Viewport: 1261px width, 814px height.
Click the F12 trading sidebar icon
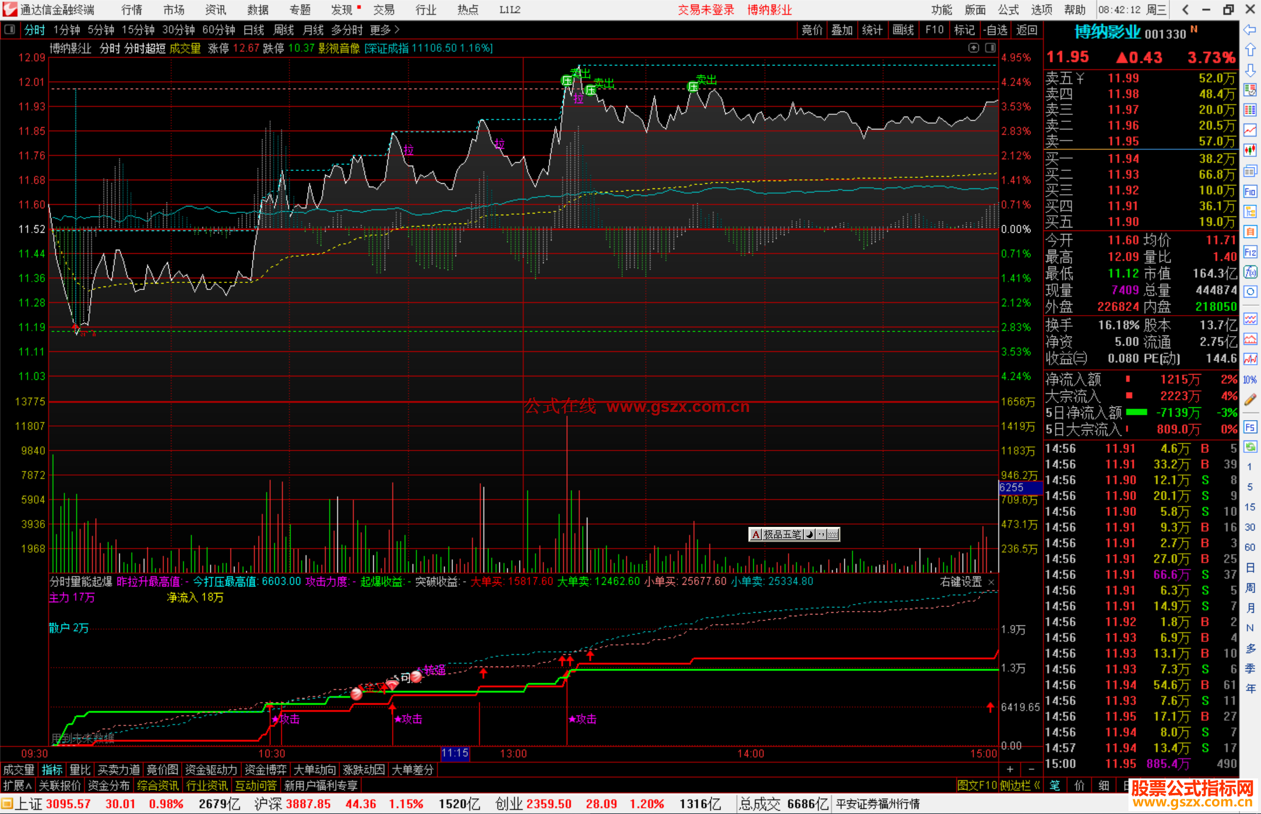(1250, 252)
